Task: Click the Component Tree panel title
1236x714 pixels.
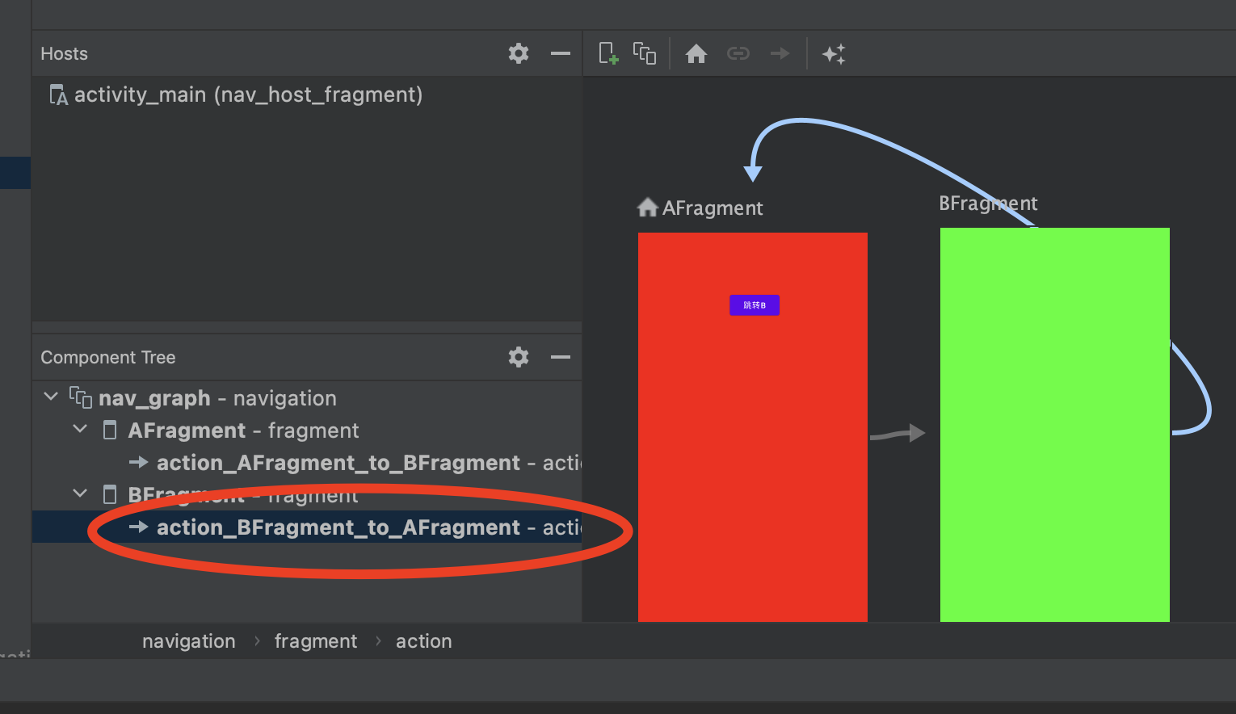Action: pyautogui.click(x=108, y=358)
